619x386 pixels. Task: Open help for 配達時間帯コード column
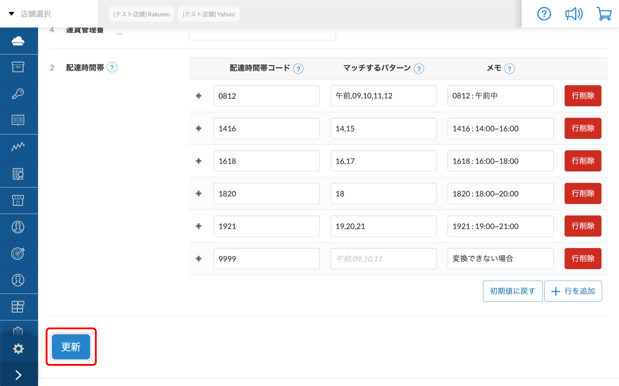point(298,68)
